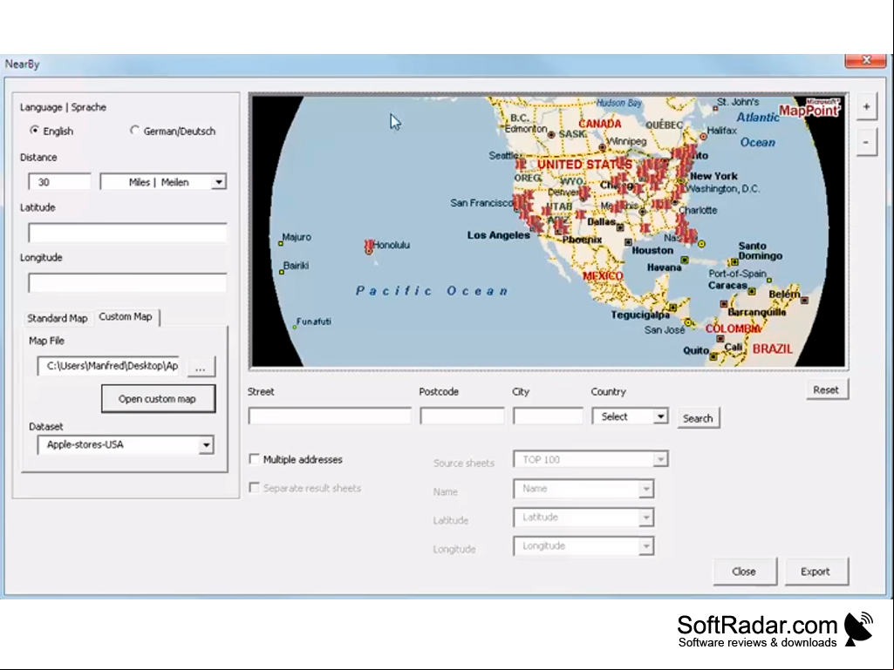Switch to the Standard Map tab

(57, 318)
